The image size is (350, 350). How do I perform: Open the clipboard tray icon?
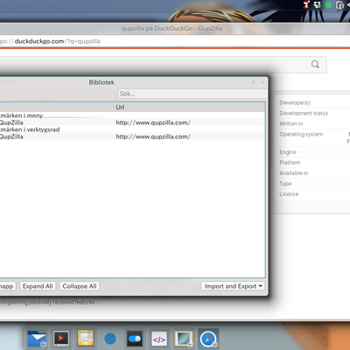(x=339, y=5)
